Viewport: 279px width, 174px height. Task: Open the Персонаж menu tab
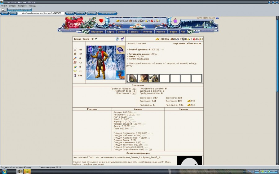point(97,32)
